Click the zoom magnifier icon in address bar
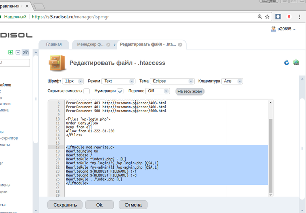This screenshot has width=306, height=213. click(x=260, y=17)
